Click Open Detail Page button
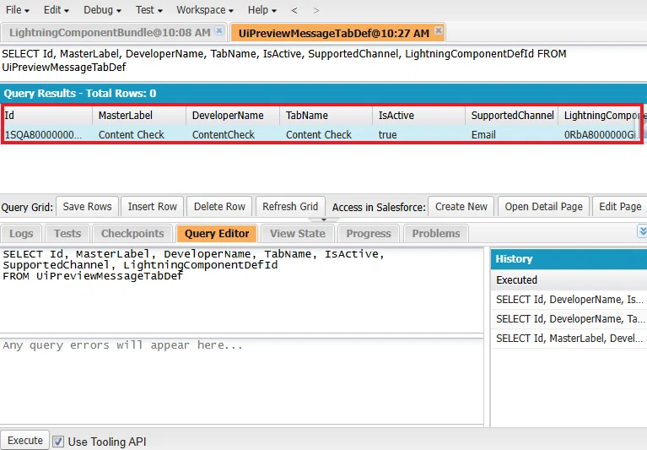The image size is (647, 450). (543, 206)
